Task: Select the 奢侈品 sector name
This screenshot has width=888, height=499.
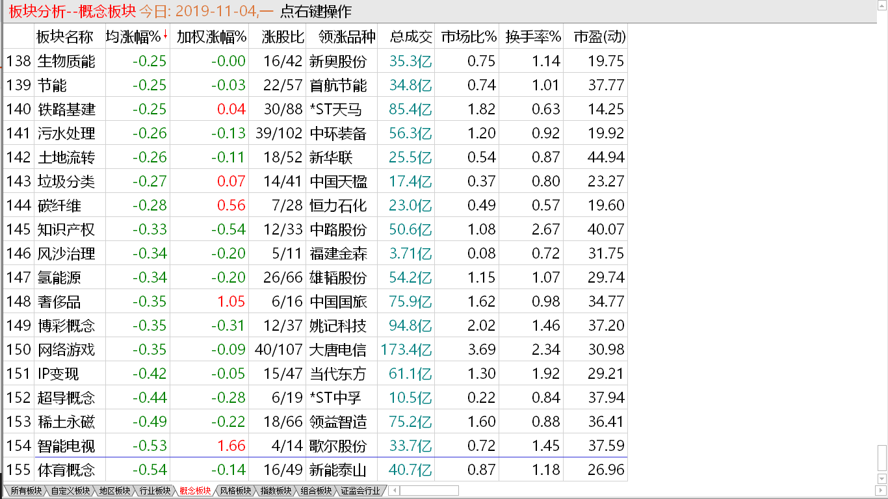Action: click(x=59, y=301)
